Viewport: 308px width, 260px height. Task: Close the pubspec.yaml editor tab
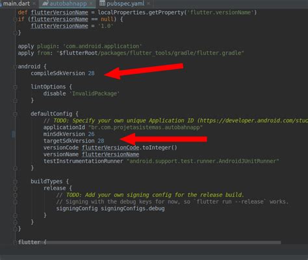[x=148, y=4]
